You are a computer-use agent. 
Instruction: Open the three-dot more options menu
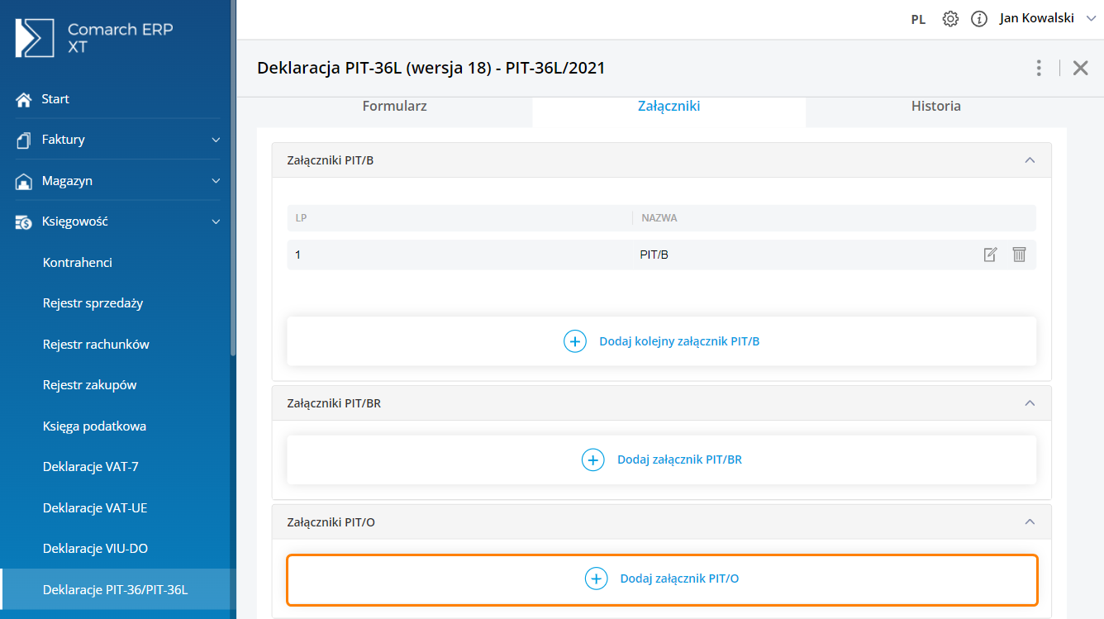point(1039,68)
